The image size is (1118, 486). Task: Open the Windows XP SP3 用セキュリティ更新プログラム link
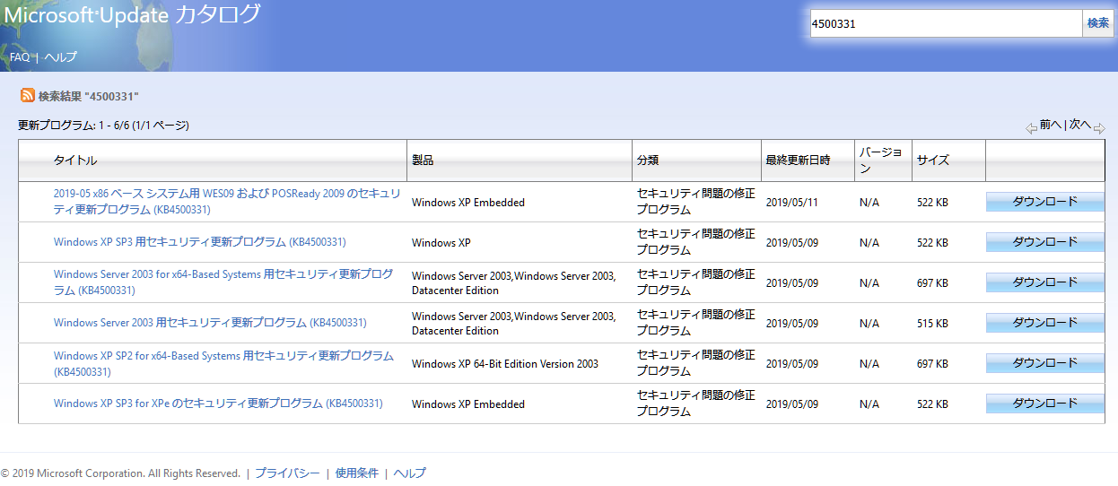pyautogui.click(x=199, y=242)
